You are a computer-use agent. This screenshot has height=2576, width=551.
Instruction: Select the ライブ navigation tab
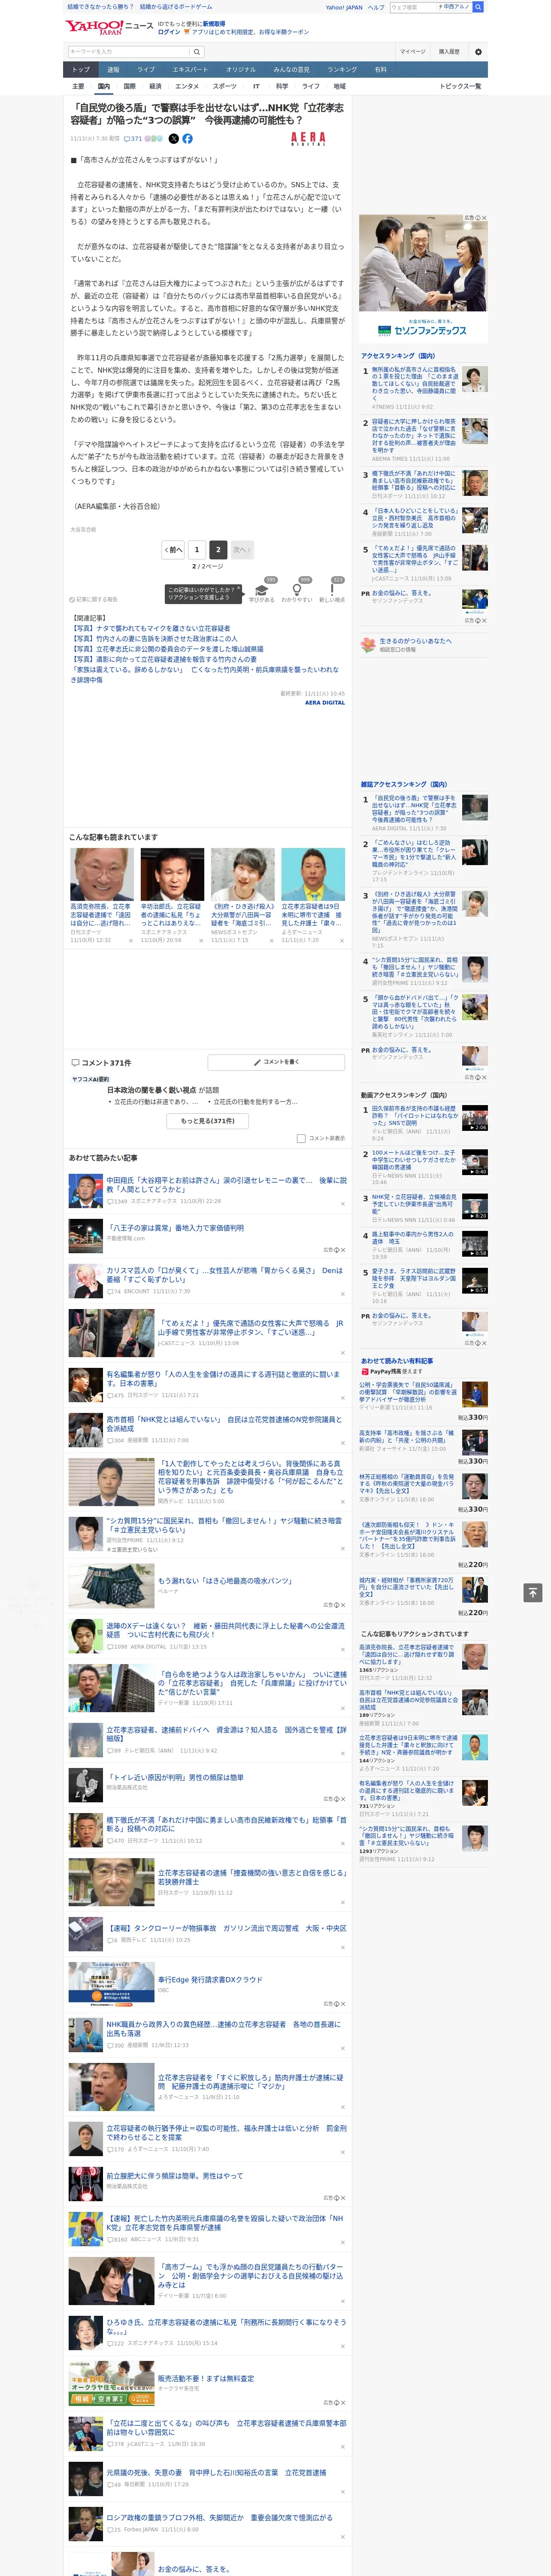pyautogui.click(x=146, y=70)
